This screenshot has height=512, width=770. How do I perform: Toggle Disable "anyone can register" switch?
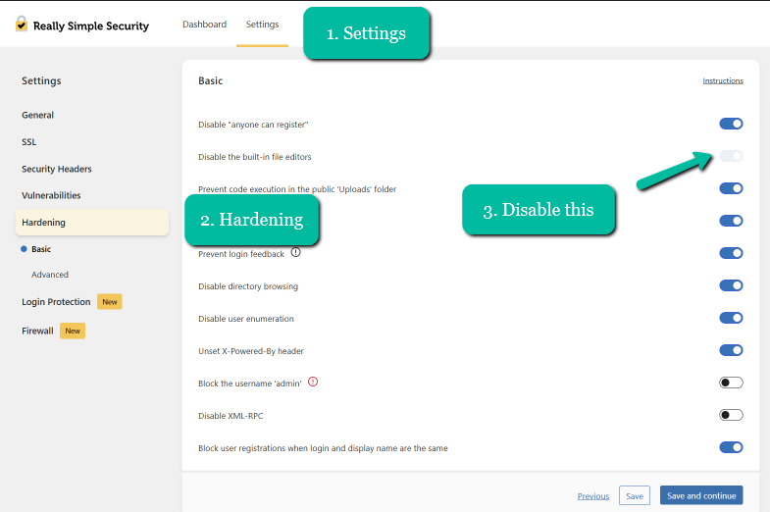731,124
